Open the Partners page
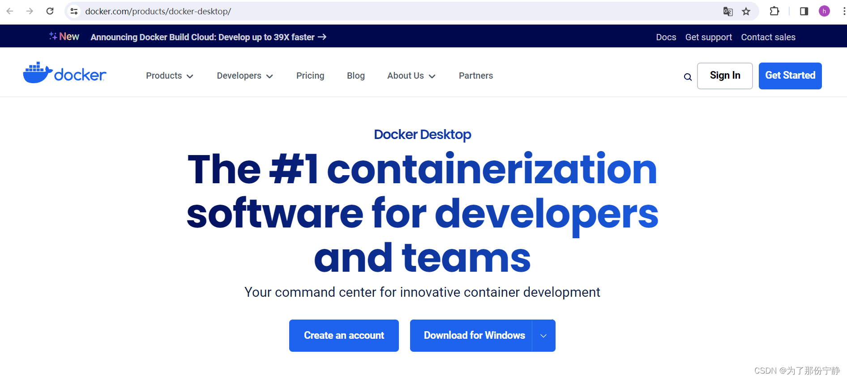Image resolution: width=847 pixels, height=379 pixels. (476, 76)
